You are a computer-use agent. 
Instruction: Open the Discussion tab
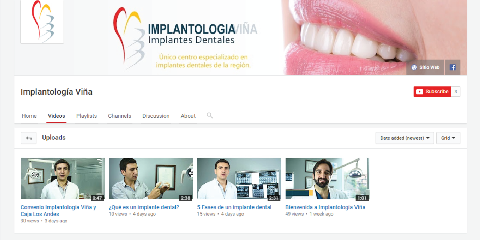(x=156, y=116)
